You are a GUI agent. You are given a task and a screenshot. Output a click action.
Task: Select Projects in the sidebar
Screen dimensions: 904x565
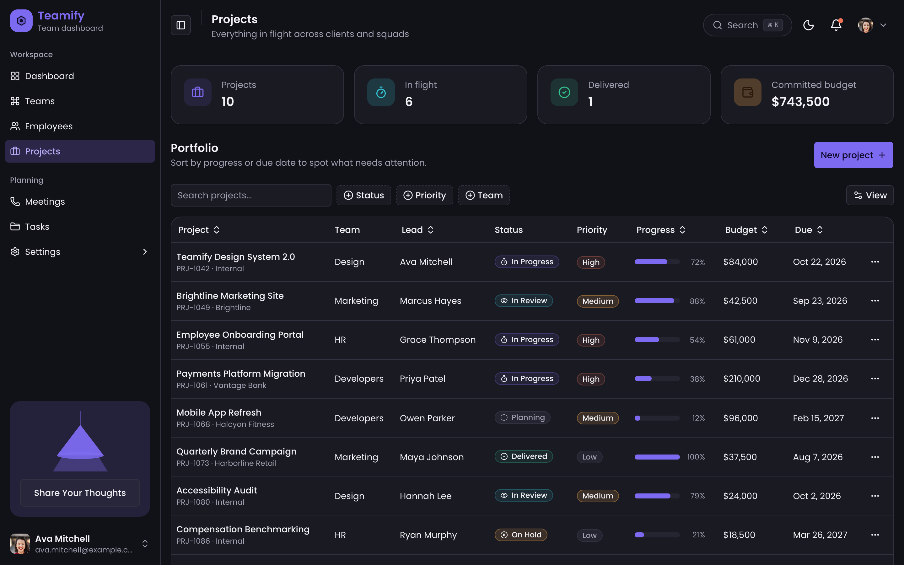pyautogui.click(x=80, y=151)
